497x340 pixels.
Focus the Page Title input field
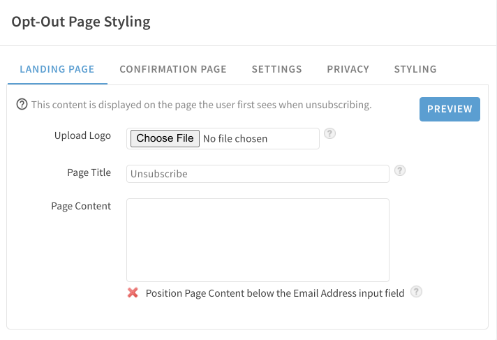click(x=258, y=174)
